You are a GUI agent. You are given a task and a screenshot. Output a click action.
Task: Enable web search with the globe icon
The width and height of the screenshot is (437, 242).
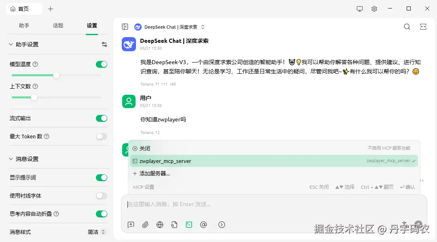tap(160, 225)
